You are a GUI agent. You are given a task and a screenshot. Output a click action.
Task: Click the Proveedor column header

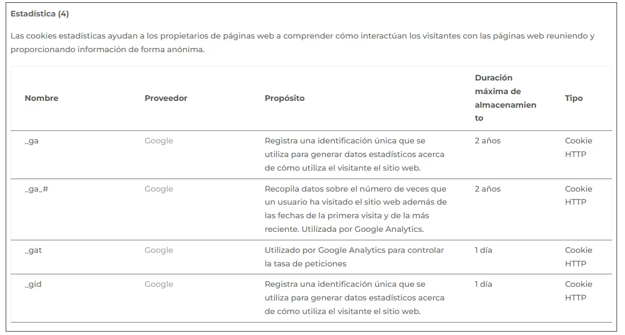pos(165,98)
